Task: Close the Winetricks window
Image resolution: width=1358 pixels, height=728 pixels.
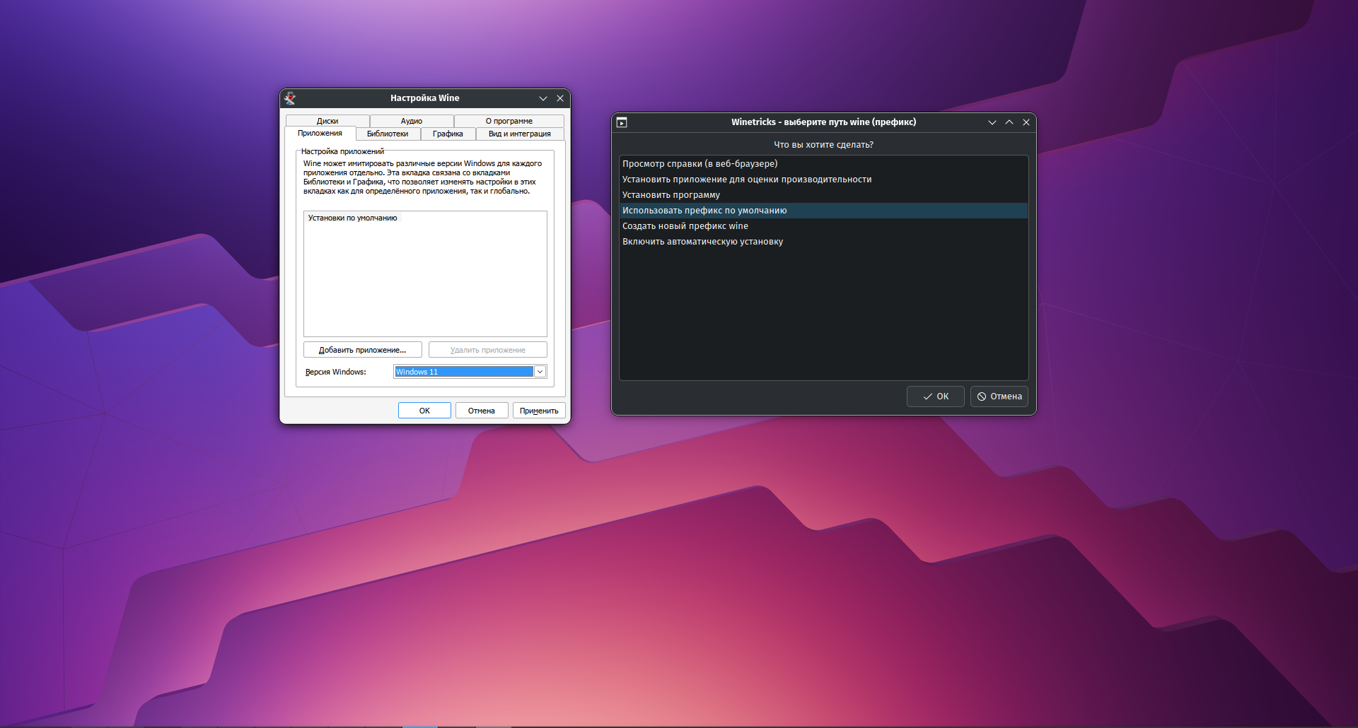Action: click(x=1026, y=122)
